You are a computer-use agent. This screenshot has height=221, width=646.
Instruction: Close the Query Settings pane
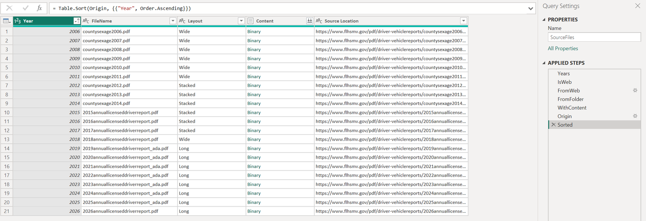coord(638,6)
